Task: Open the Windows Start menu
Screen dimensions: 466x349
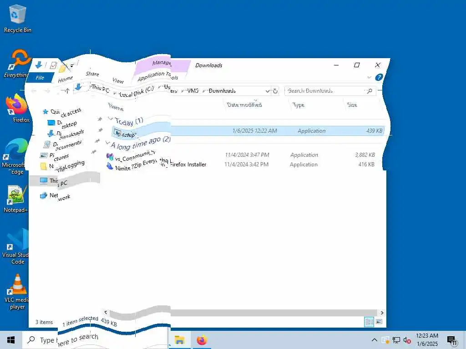Action: (x=11, y=340)
